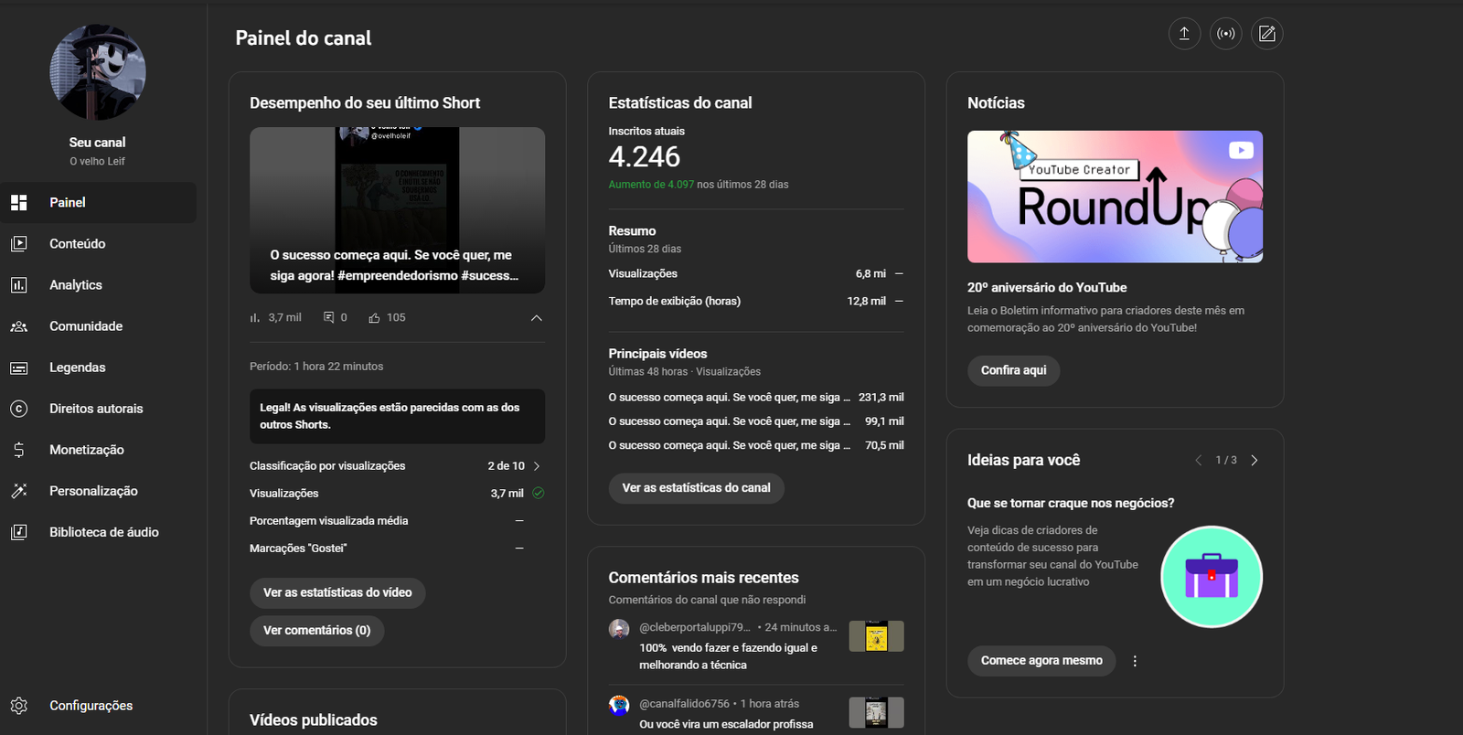This screenshot has width=1463, height=735.
Task: Click the briefcase business idea illustration
Action: (1212, 577)
